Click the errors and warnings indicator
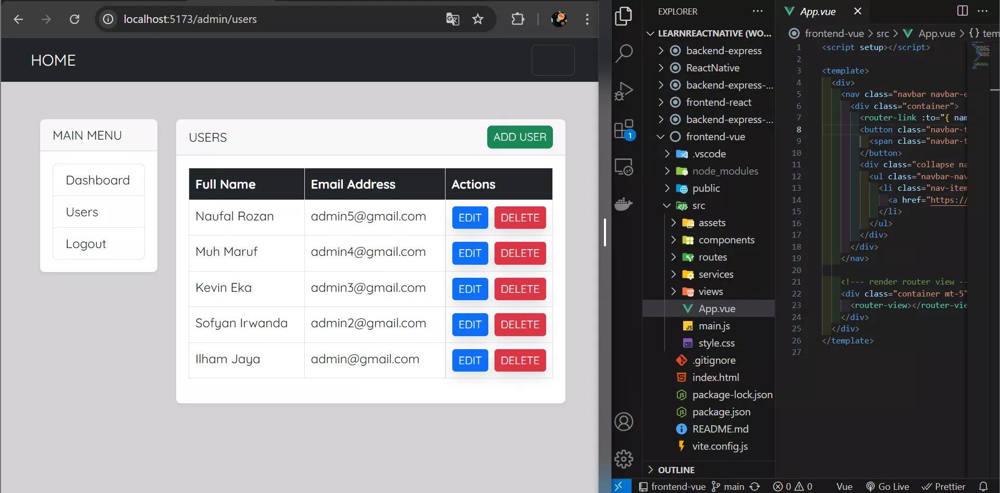 pyautogui.click(x=793, y=486)
